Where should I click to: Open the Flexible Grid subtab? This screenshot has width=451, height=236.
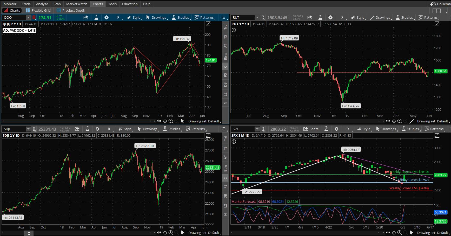pyautogui.click(x=38, y=10)
